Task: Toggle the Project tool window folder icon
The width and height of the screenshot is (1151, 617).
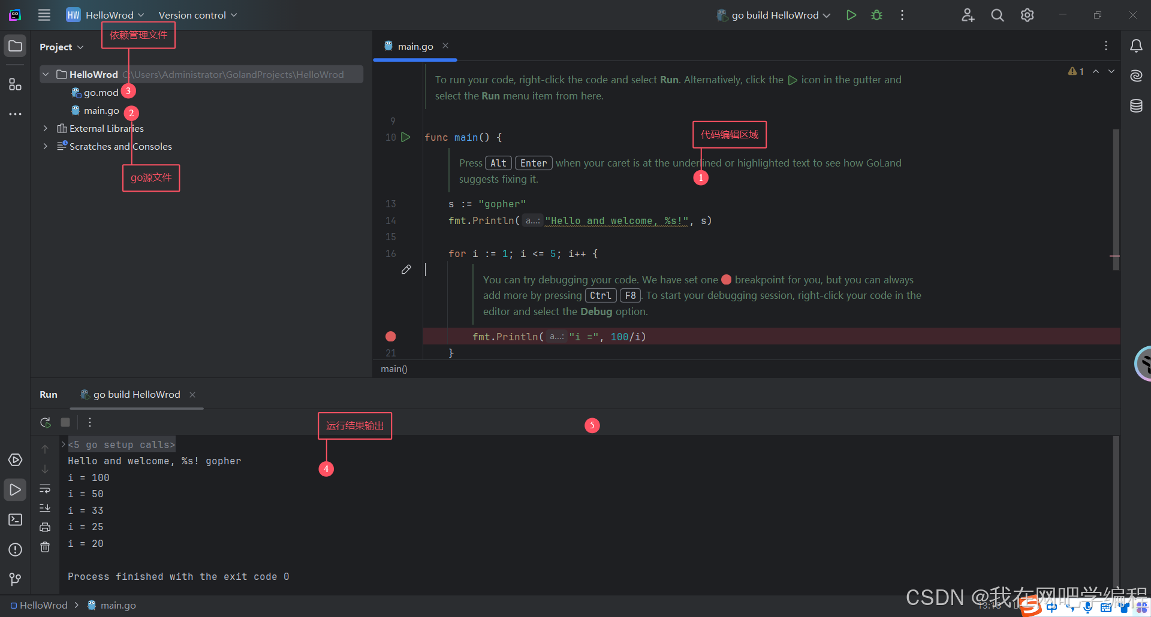Action: coord(15,46)
